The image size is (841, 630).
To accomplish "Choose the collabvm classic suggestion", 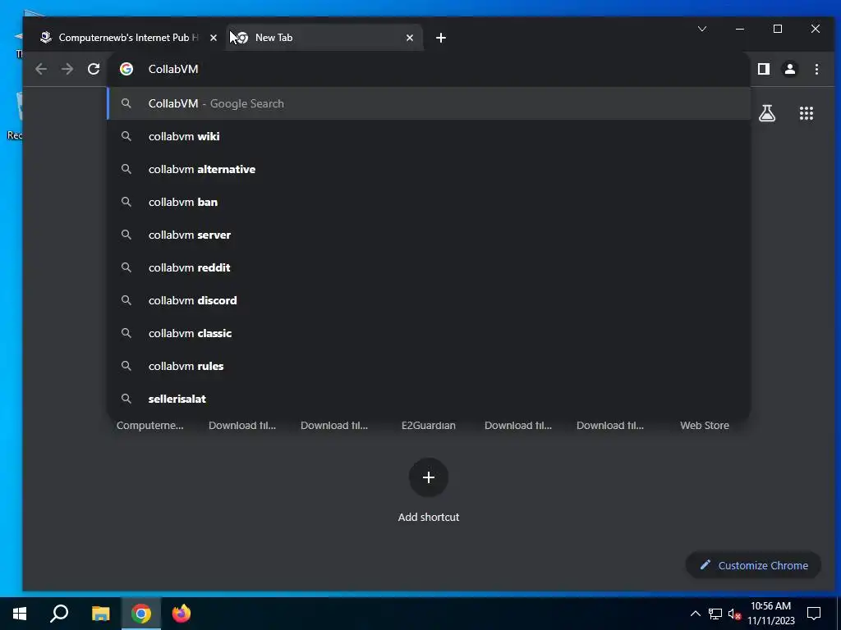I will tap(429, 333).
